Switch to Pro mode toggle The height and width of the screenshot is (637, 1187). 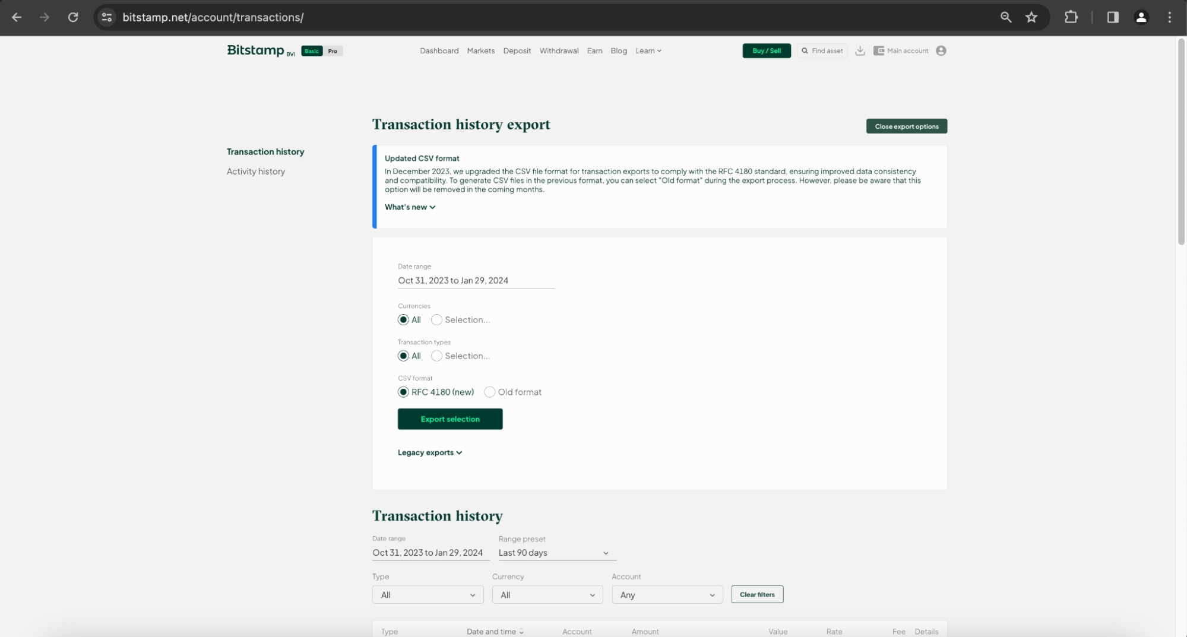pos(333,51)
